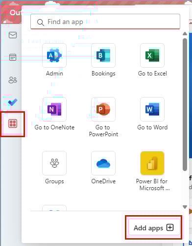Click the Go to PowerPoint label
This screenshot has height=246, width=192.
coord(103,131)
